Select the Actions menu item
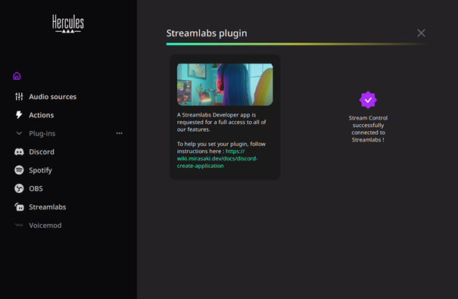The width and height of the screenshot is (458, 299). 34,115
